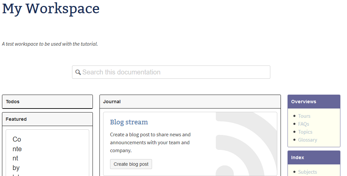Click the Featured panel header

[47, 119]
